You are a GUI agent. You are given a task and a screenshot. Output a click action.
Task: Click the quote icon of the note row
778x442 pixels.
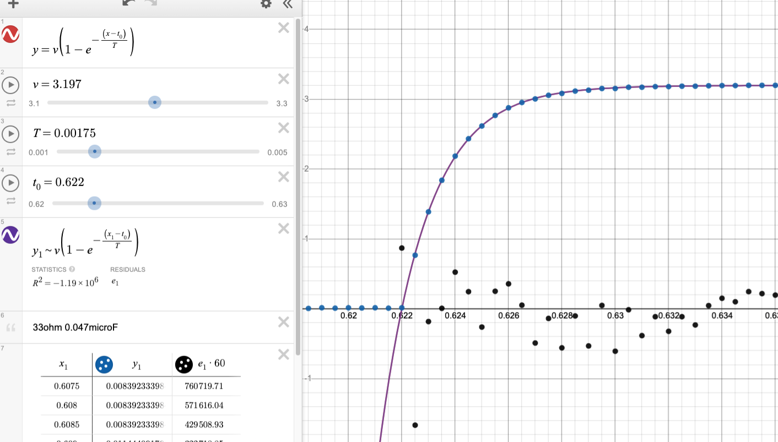point(10,328)
